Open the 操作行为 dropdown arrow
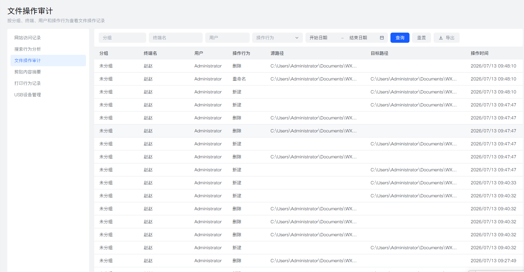Image resolution: width=524 pixels, height=272 pixels. [x=297, y=38]
